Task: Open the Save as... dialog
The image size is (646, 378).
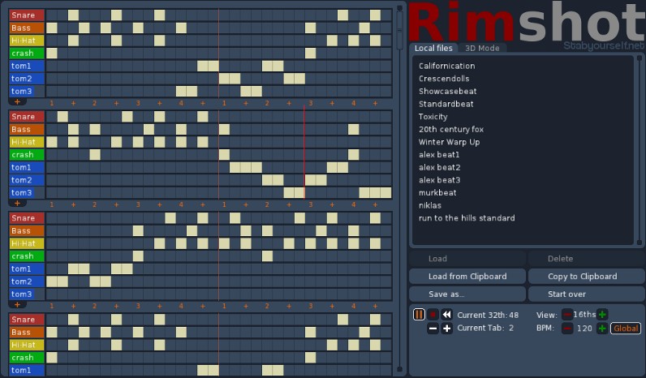Action: [x=467, y=294]
